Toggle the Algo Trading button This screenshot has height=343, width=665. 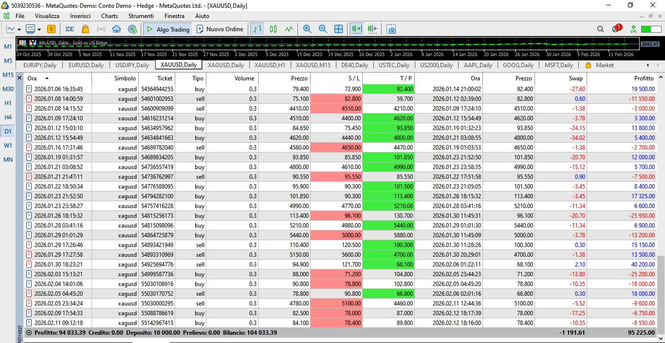tap(167, 29)
